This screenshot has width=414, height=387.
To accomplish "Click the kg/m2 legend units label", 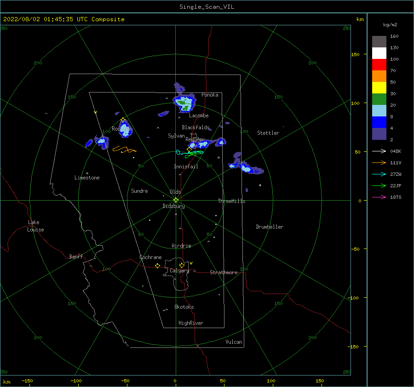I will [390, 25].
